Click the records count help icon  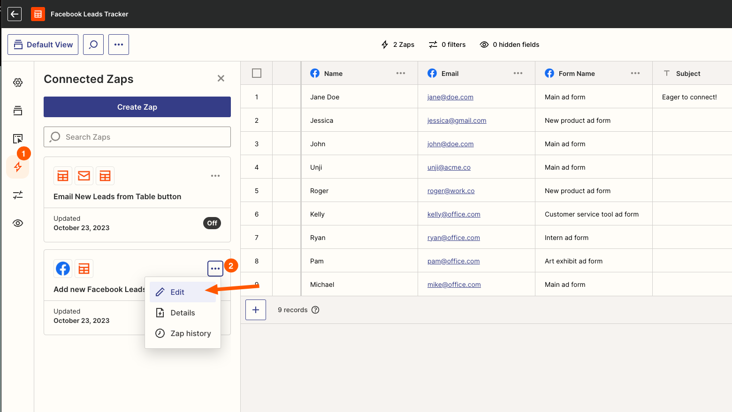click(x=315, y=310)
